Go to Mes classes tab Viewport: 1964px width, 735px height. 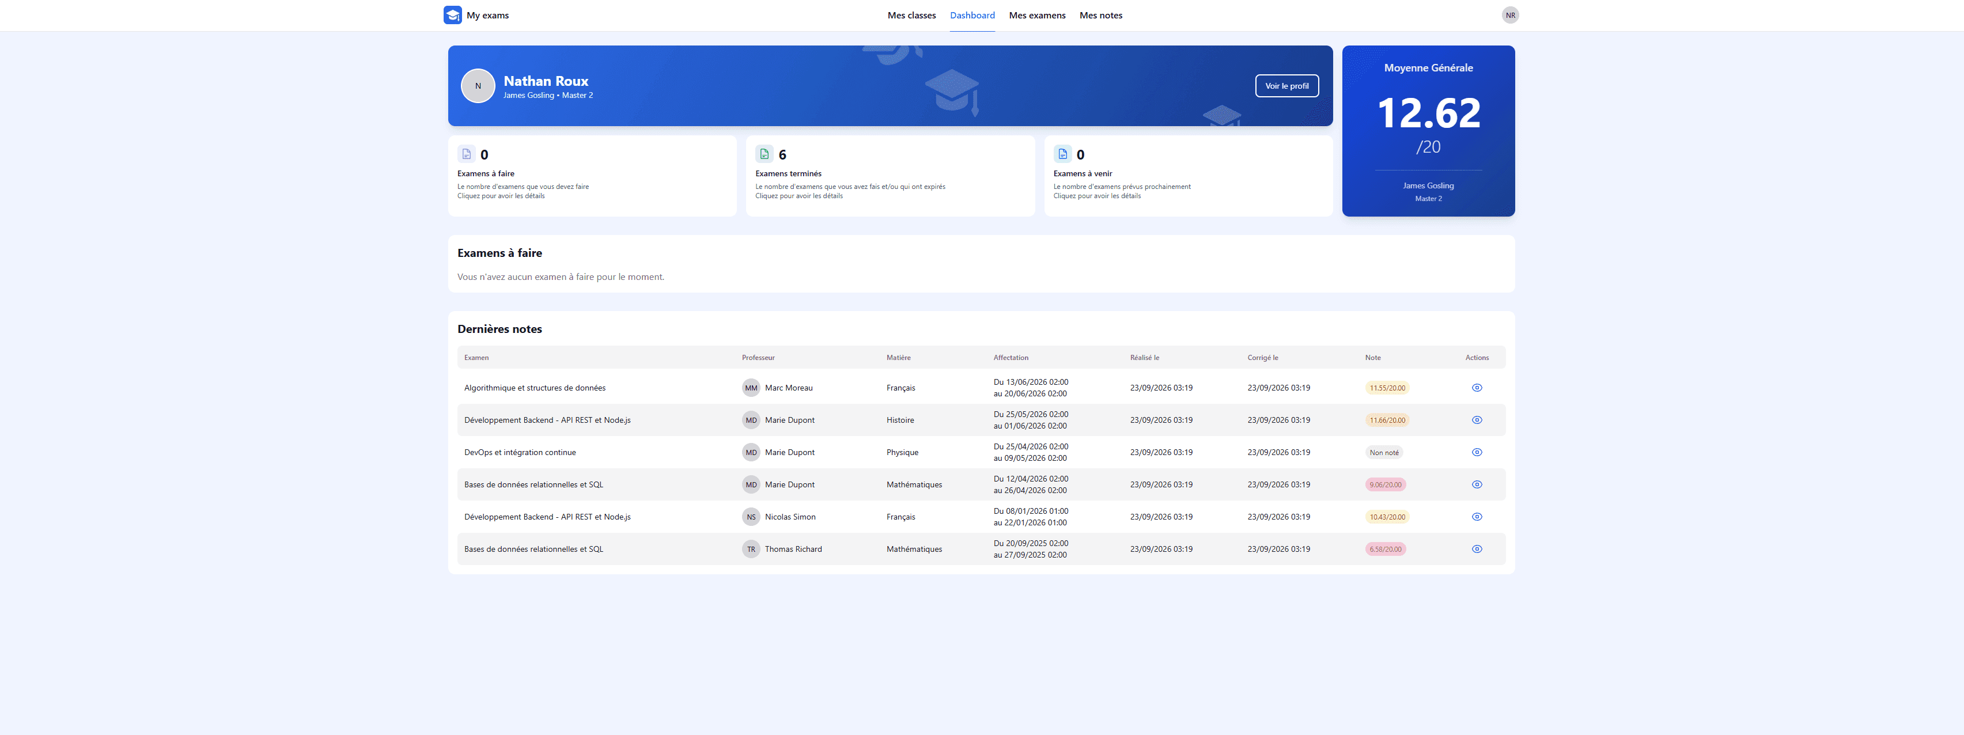pyautogui.click(x=911, y=15)
